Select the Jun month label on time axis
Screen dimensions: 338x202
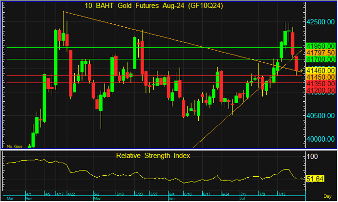click(171, 199)
